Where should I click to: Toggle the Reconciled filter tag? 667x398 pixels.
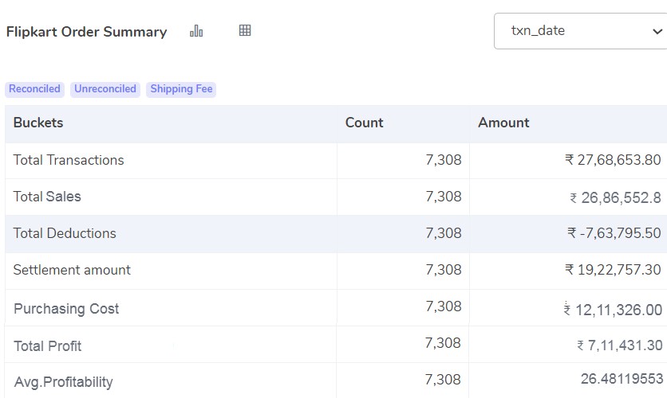(34, 89)
